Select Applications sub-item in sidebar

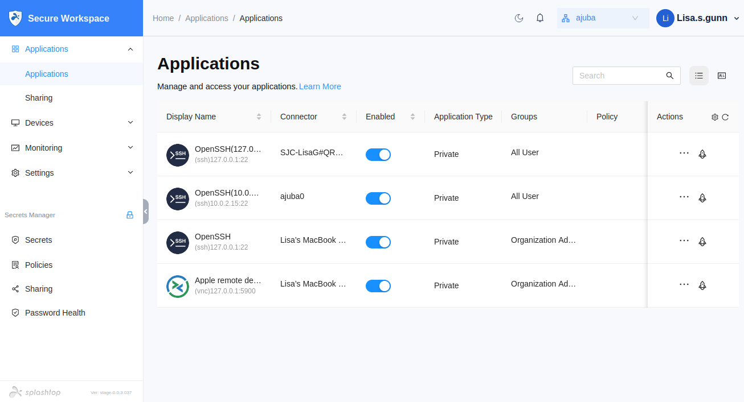click(71, 74)
